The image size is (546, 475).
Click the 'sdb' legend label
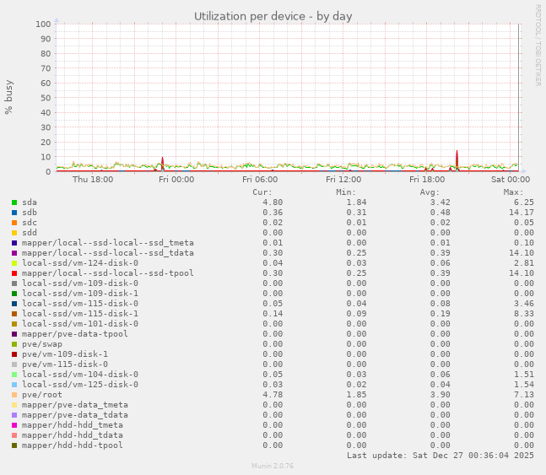point(30,213)
